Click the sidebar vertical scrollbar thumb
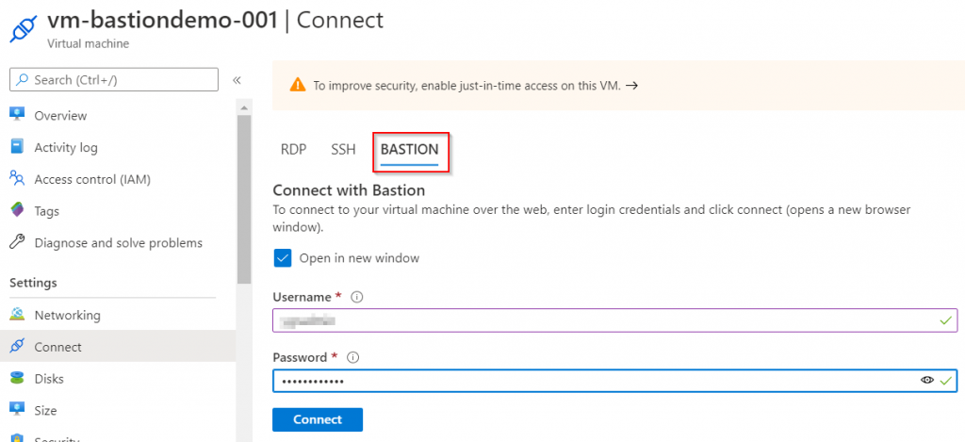Image resolution: width=965 pixels, height=442 pixels. point(244,198)
